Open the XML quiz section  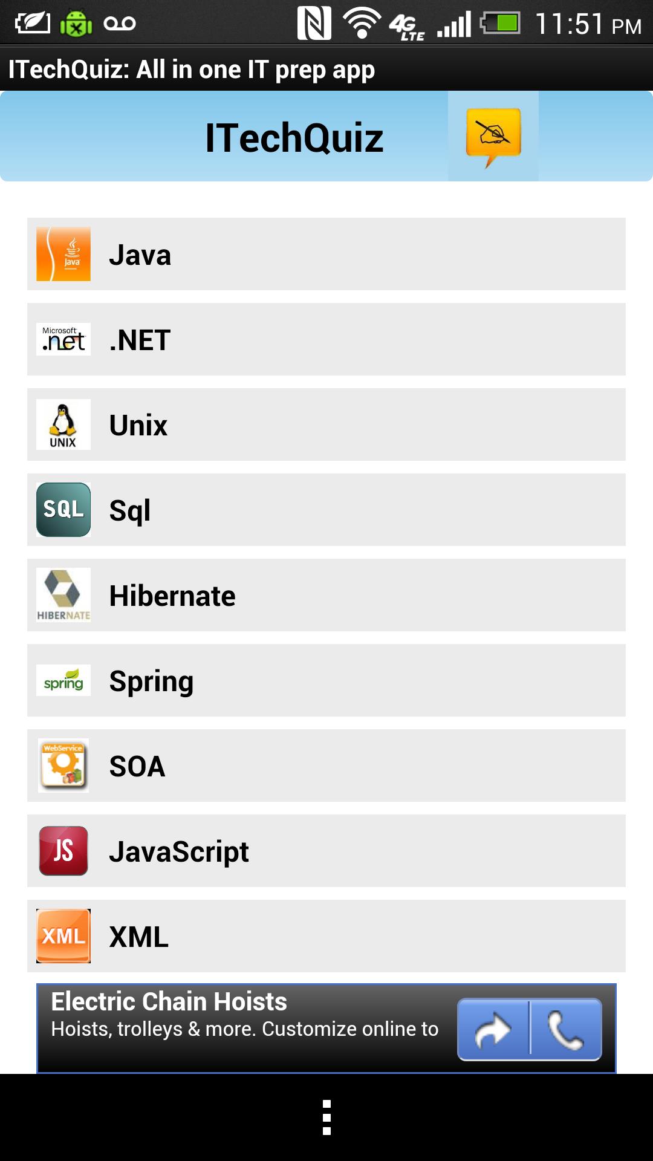click(326, 937)
